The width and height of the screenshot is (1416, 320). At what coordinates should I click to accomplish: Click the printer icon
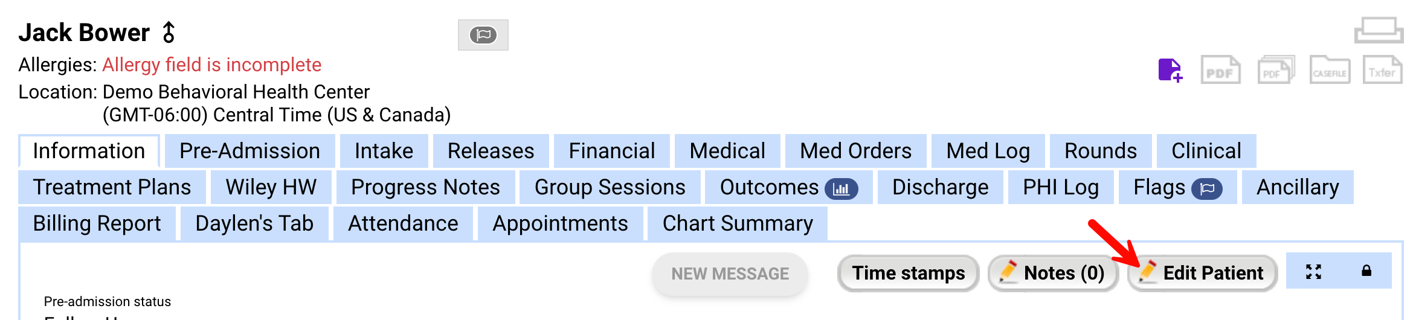coord(1378,30)
